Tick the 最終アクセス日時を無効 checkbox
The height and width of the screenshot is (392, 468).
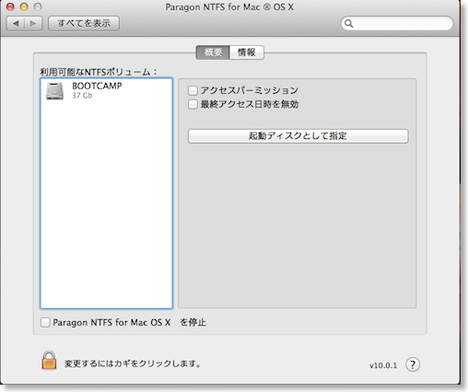point(193,104)
